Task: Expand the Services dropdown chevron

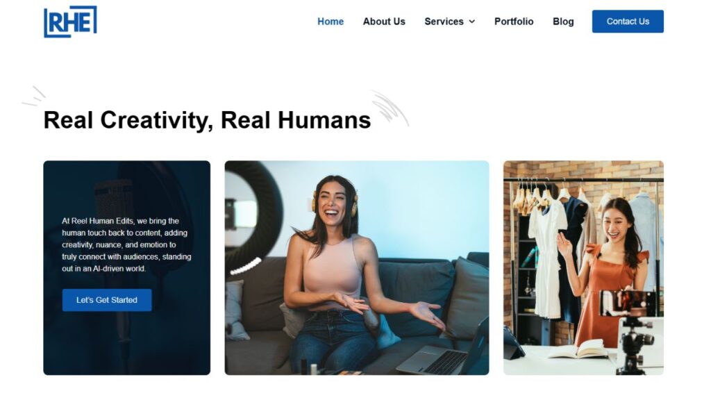Action: coord(472,22)
